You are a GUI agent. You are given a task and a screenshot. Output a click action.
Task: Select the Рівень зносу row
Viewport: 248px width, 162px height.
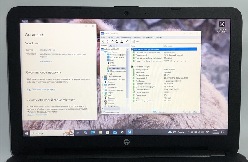pyautogui.click(x=164, y=95)
